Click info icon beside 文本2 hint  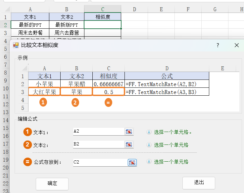point(149,145)
